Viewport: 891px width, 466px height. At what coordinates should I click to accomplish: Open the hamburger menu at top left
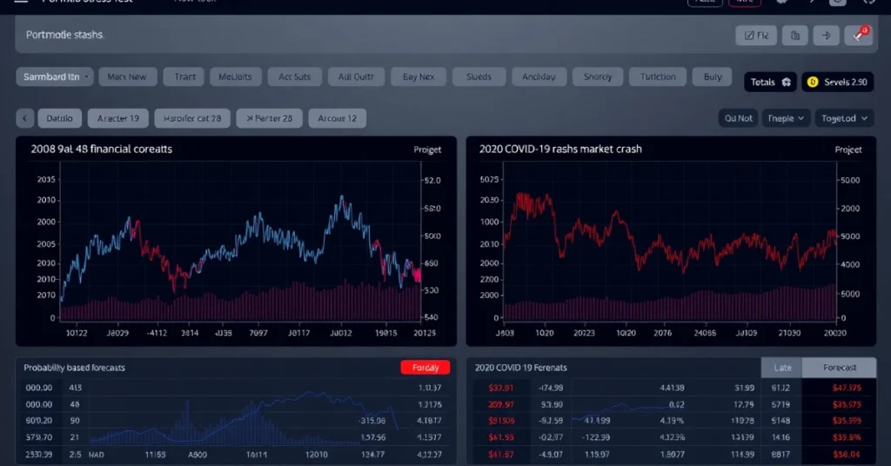pyautogui.click(x=21, y=3)
